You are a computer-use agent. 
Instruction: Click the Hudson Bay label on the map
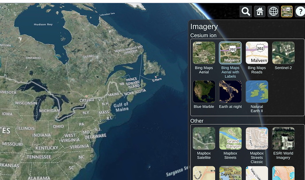click(x=43, y=24)
